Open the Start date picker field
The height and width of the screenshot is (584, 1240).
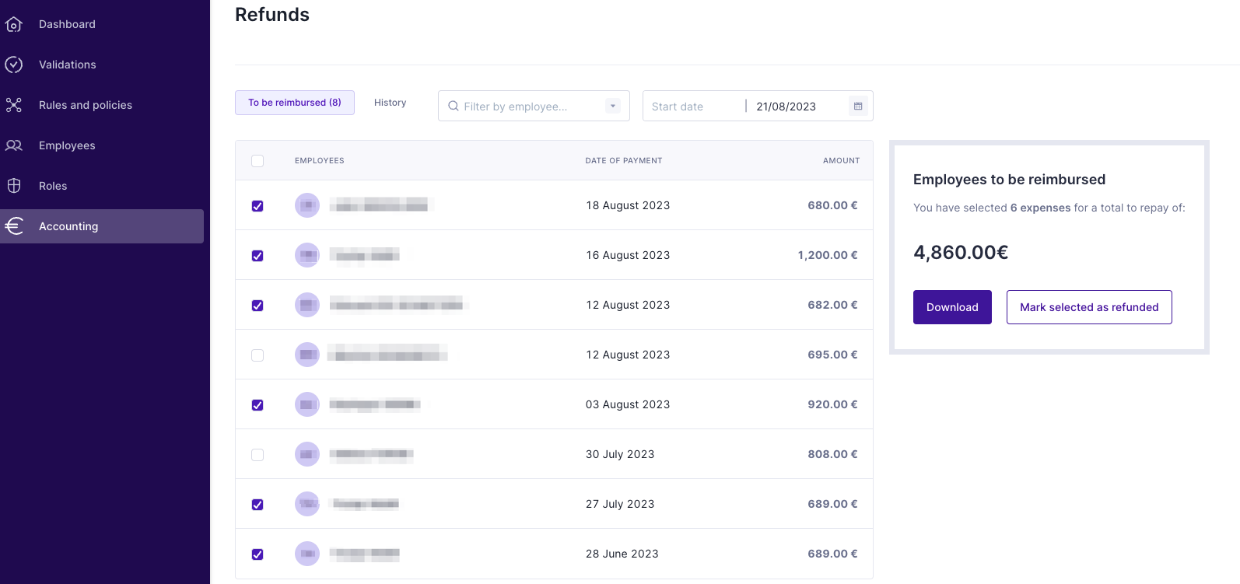[x=692, y=107]
